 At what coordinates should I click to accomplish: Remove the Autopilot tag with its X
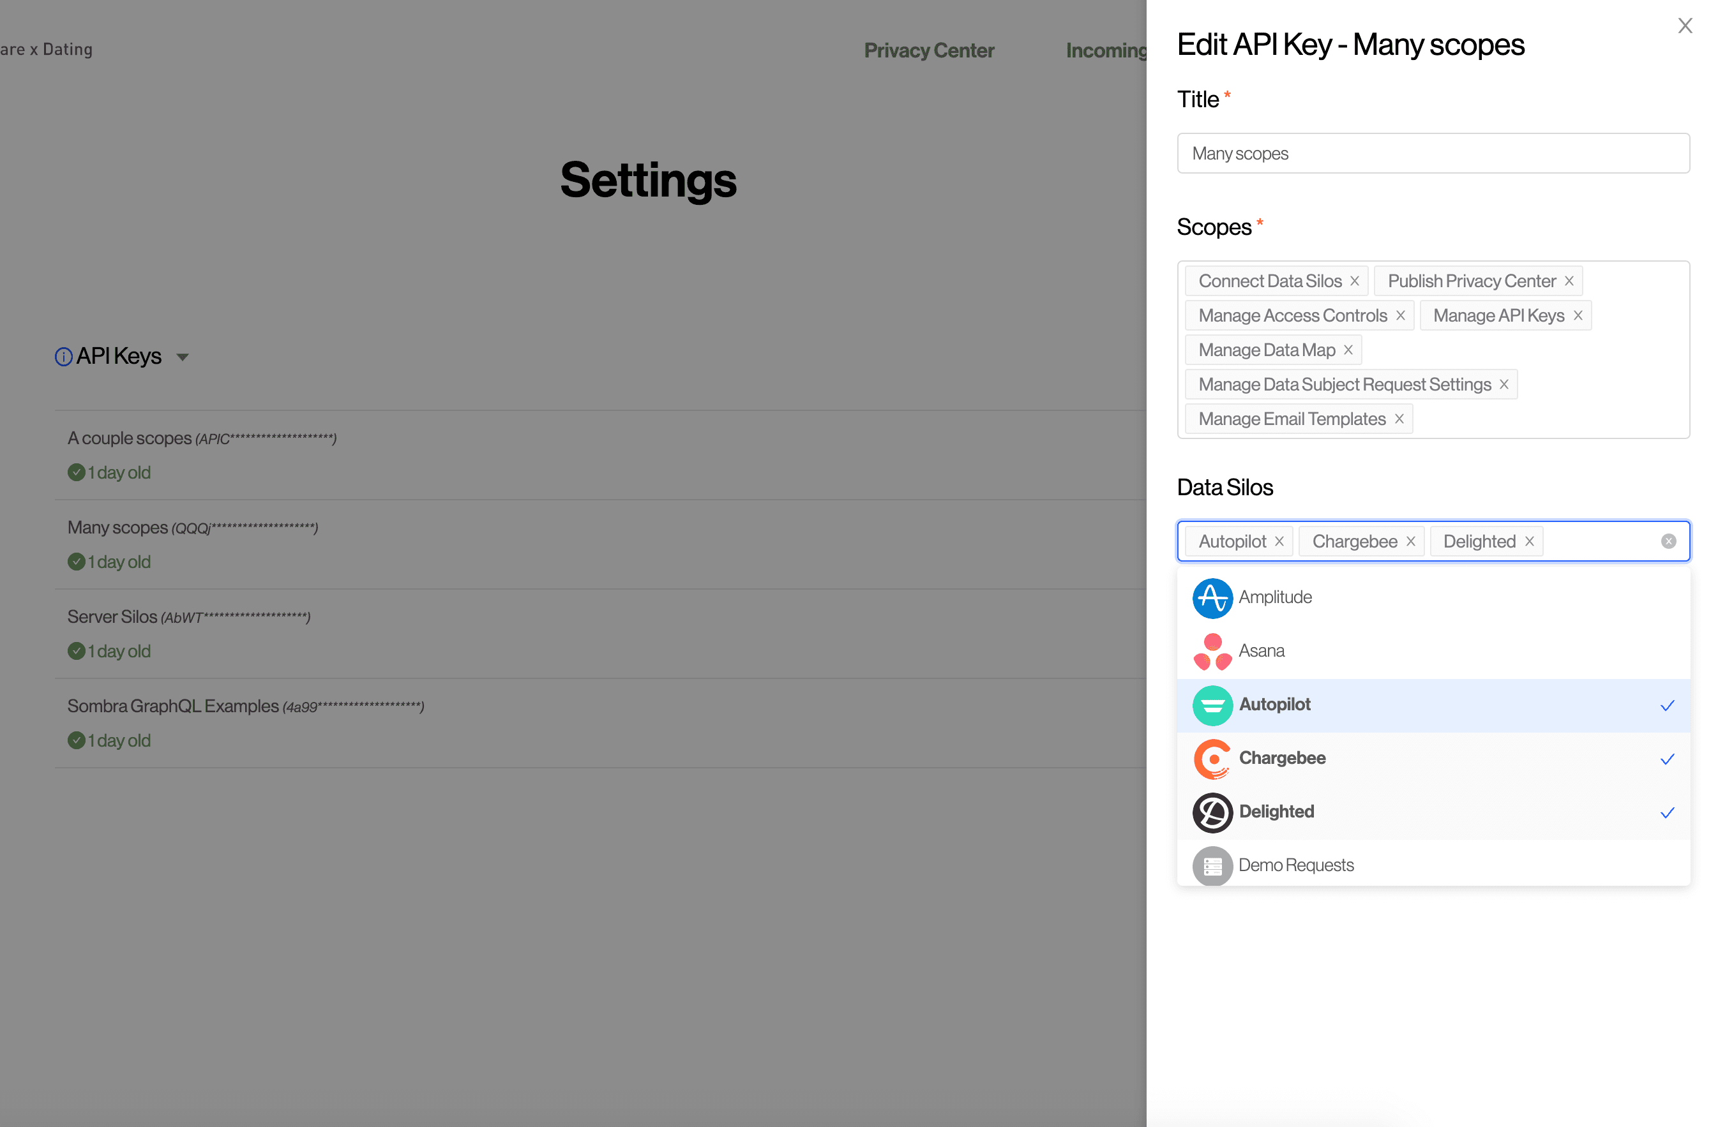(1279, 541)
